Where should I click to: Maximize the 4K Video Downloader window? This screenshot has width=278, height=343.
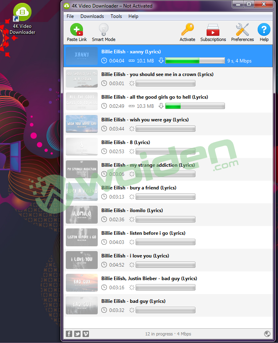pyautogui.click(x=249, y=4)
